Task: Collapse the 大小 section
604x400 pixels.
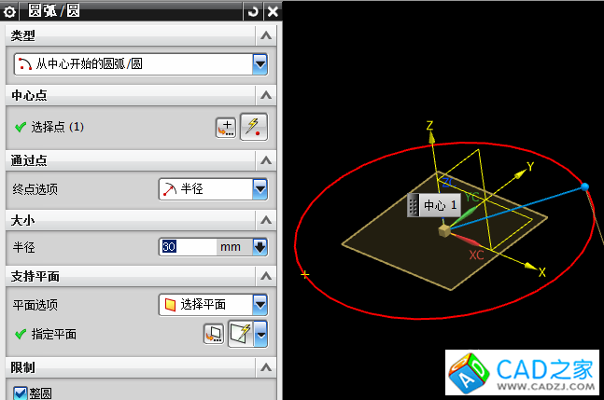Action: 267,220
